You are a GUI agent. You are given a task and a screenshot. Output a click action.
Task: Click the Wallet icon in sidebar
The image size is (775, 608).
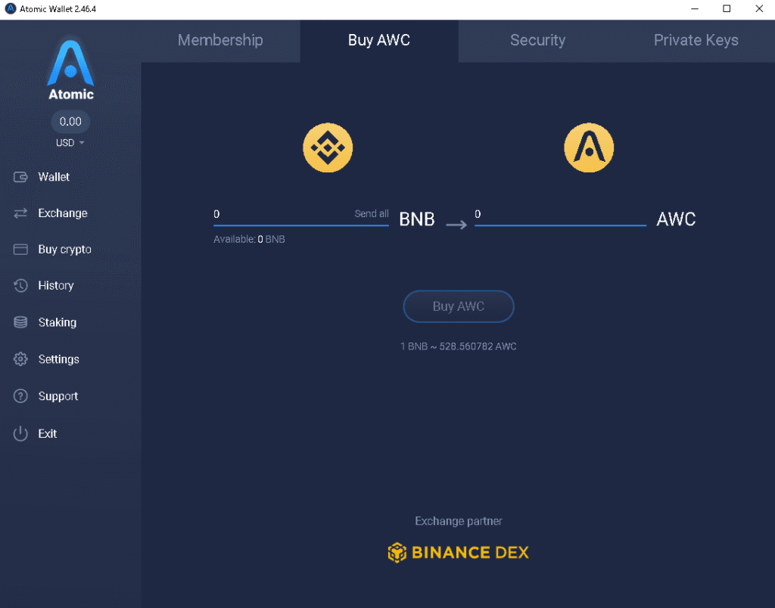pos(21,177)
